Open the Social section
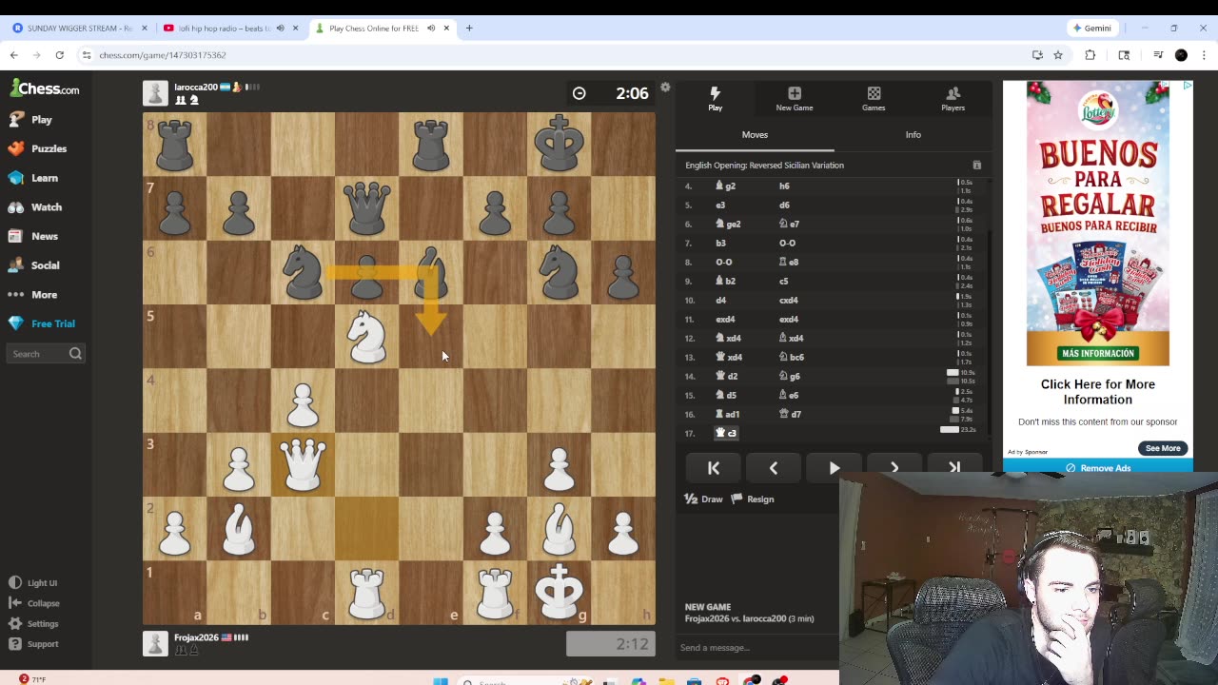This screenshot has height=685, width=1218. tap(34, 265)
